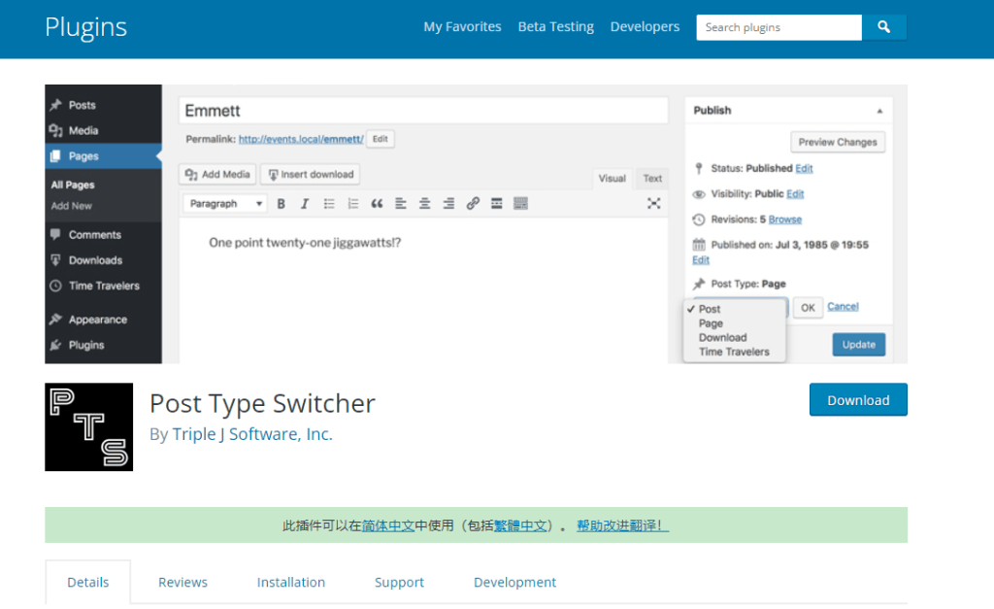Screen dimensions: 994x609
Task: Click the permalink Edit button
Action: pyautogui.click(x=381, y=139)
